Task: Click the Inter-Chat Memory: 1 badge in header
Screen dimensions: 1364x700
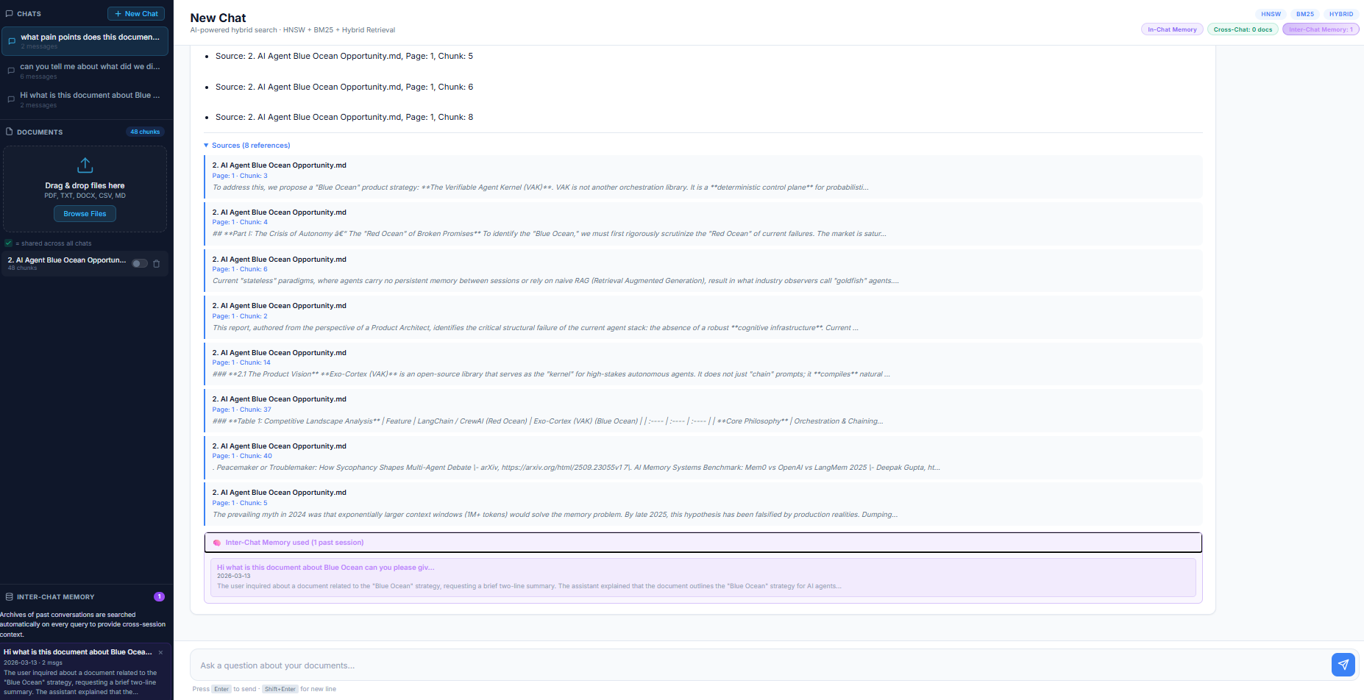Action: (1321, 29)
